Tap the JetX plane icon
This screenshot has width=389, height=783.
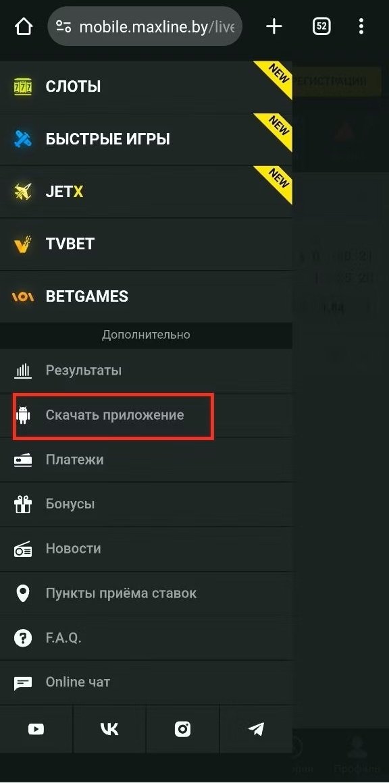[23, 192]
